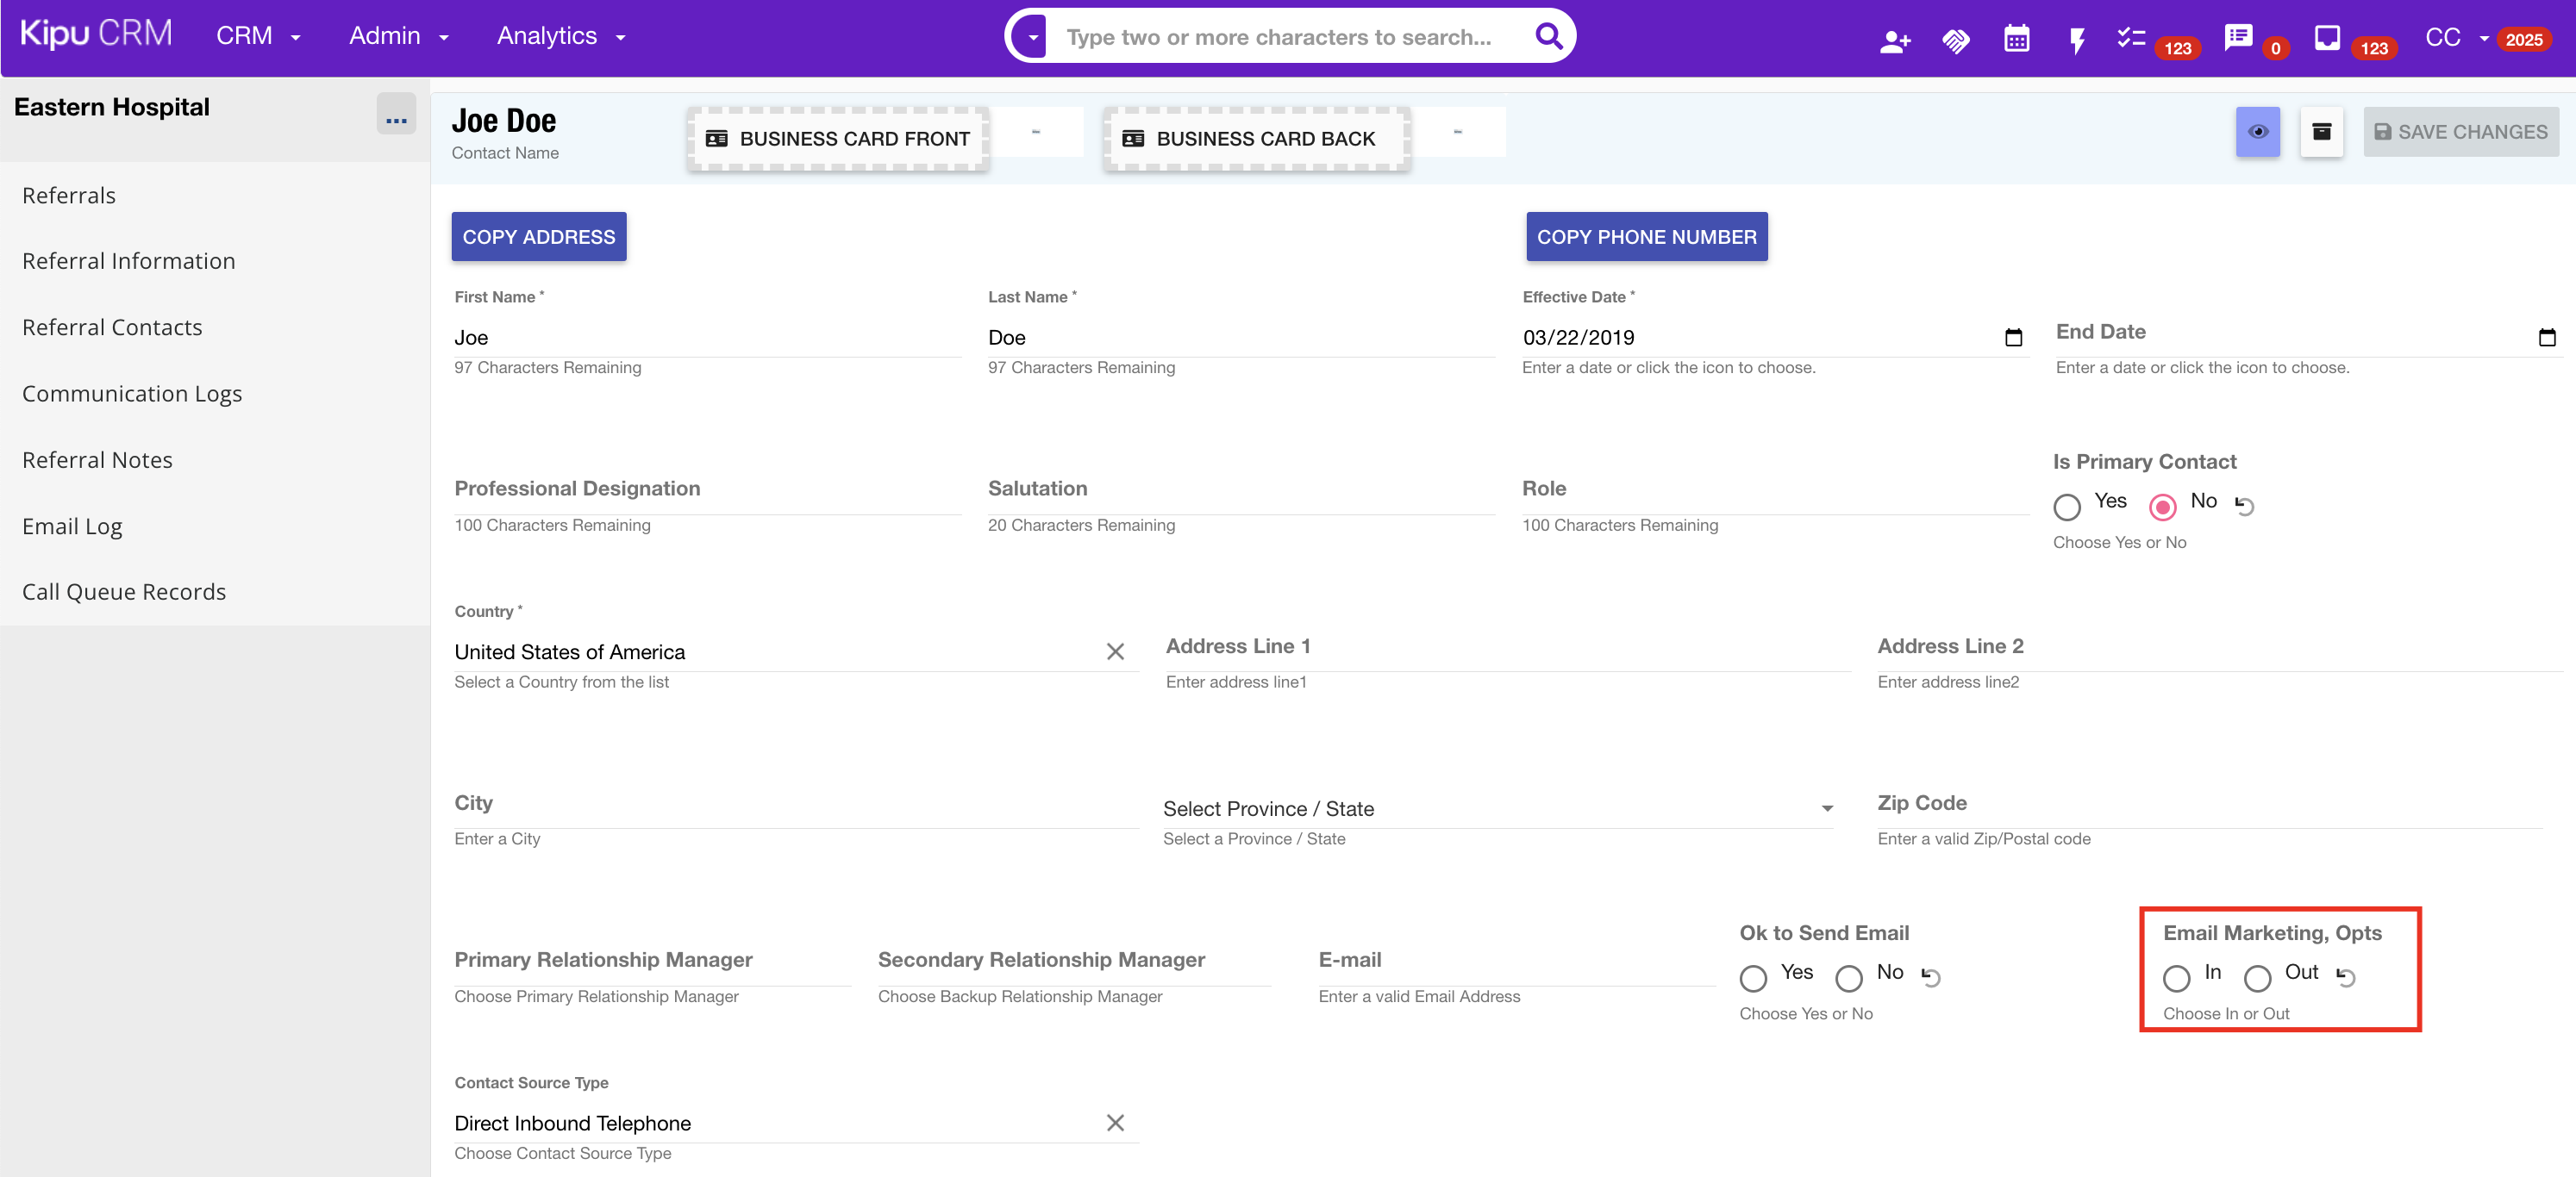Open the calendar icon in top bar
Screen dimensions: 2576x1177
[2016, 39]
